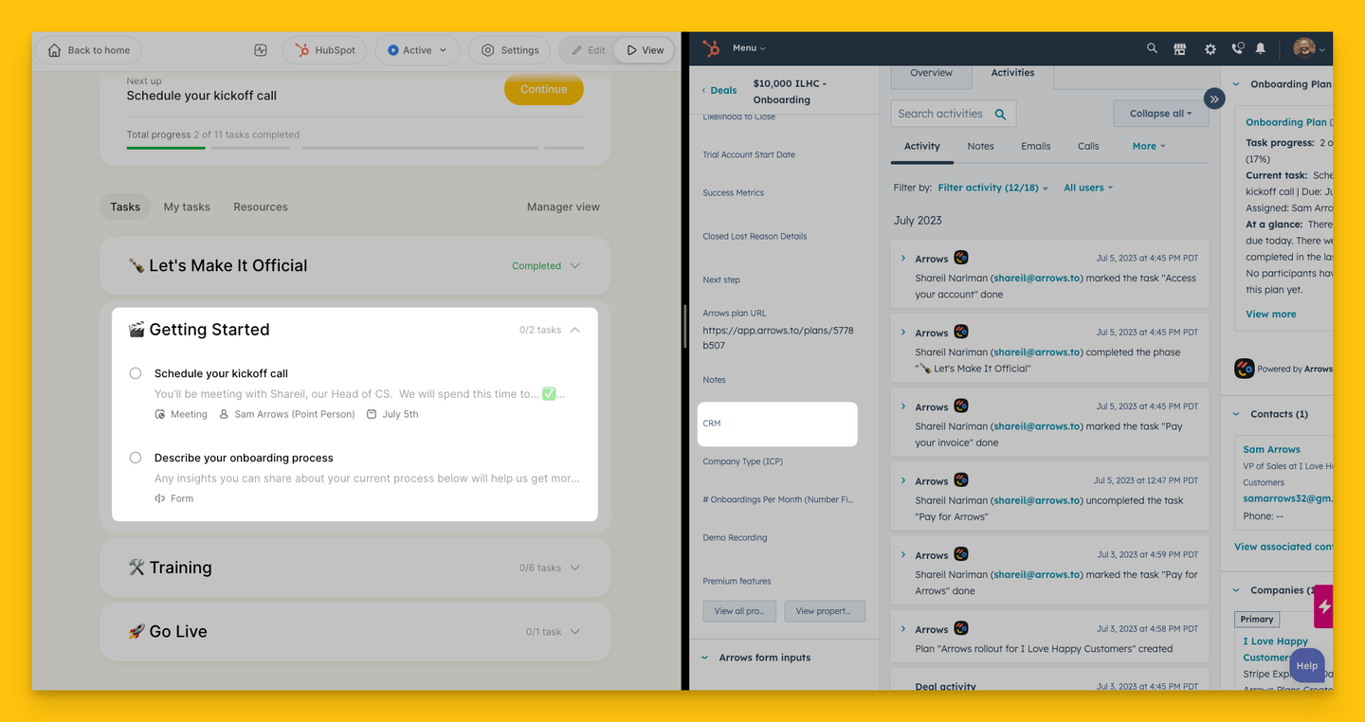Open the HubSpot Menu dropdown

(x=749, y=48)
